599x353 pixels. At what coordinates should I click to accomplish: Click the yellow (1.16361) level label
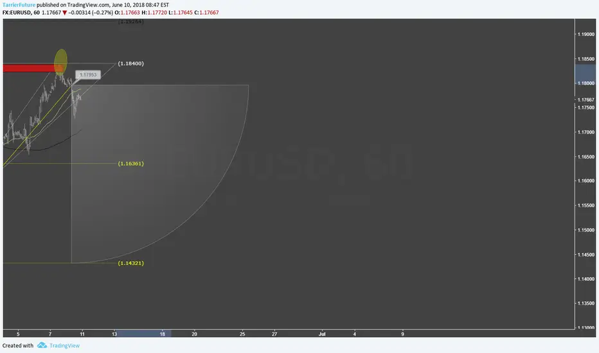(130, 163)
